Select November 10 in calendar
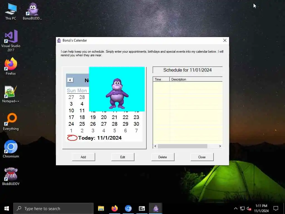This screenshot has width=285, height=214. tap(71, 111)
